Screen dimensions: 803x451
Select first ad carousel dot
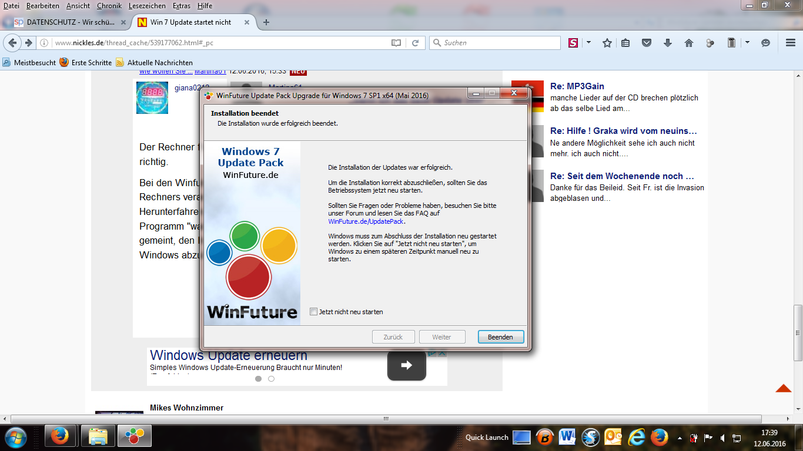258,379
